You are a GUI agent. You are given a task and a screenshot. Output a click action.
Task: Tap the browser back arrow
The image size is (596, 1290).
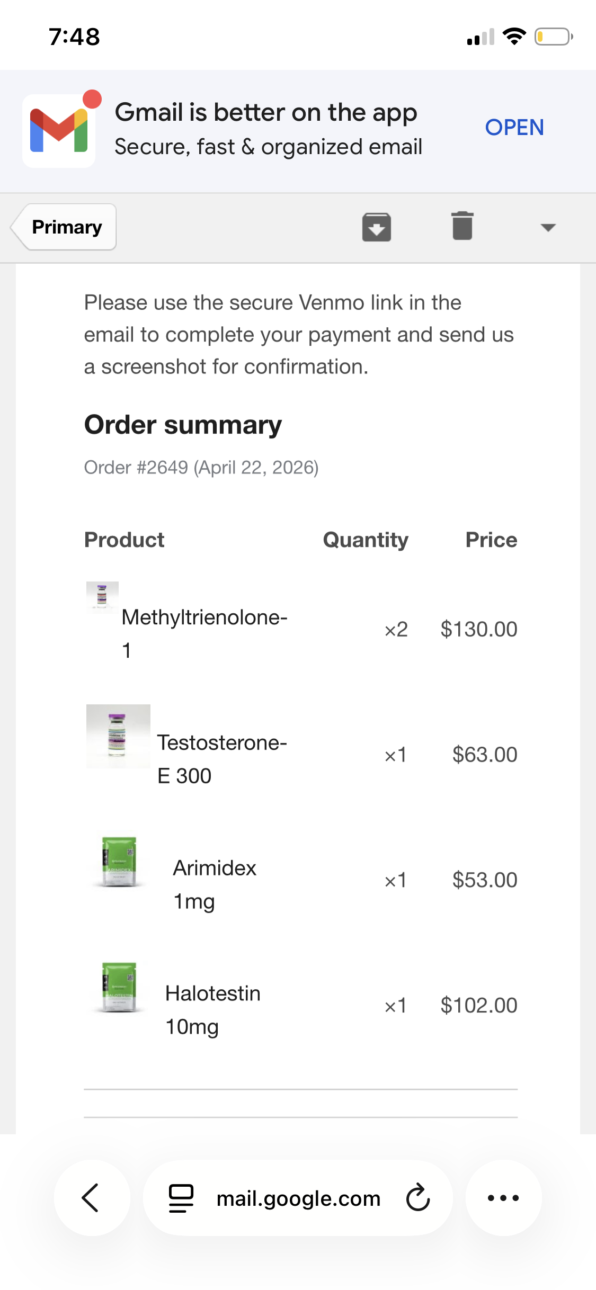(91, 1198)
